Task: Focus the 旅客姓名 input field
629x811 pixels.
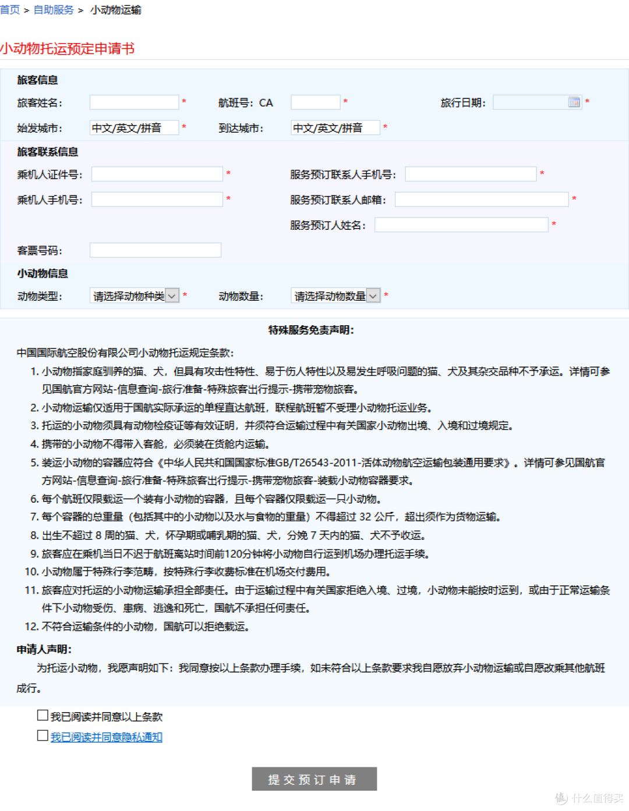Action: click(x=135, y=102)
